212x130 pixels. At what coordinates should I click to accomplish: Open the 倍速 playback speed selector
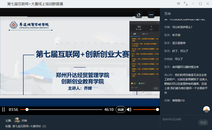[x=121, y=109]
